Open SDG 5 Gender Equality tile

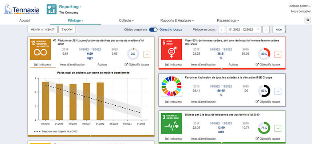click(x=171, y=49)
